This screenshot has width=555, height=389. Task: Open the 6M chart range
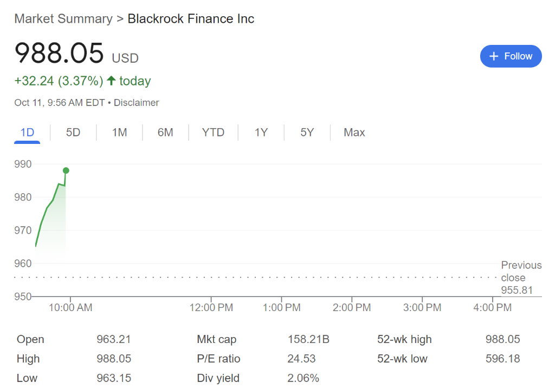[165, 133]
